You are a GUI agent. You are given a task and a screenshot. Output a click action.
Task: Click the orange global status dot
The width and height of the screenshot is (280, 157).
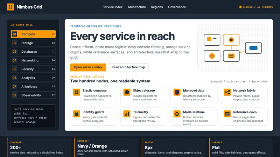(240, 7)
